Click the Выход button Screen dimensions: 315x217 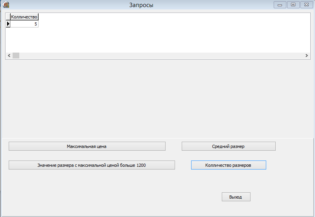click(236, 197)
